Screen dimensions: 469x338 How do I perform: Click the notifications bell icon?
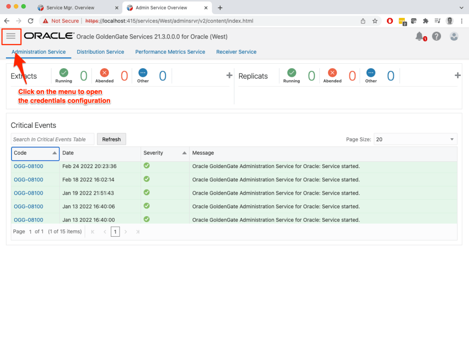[420, 36]
